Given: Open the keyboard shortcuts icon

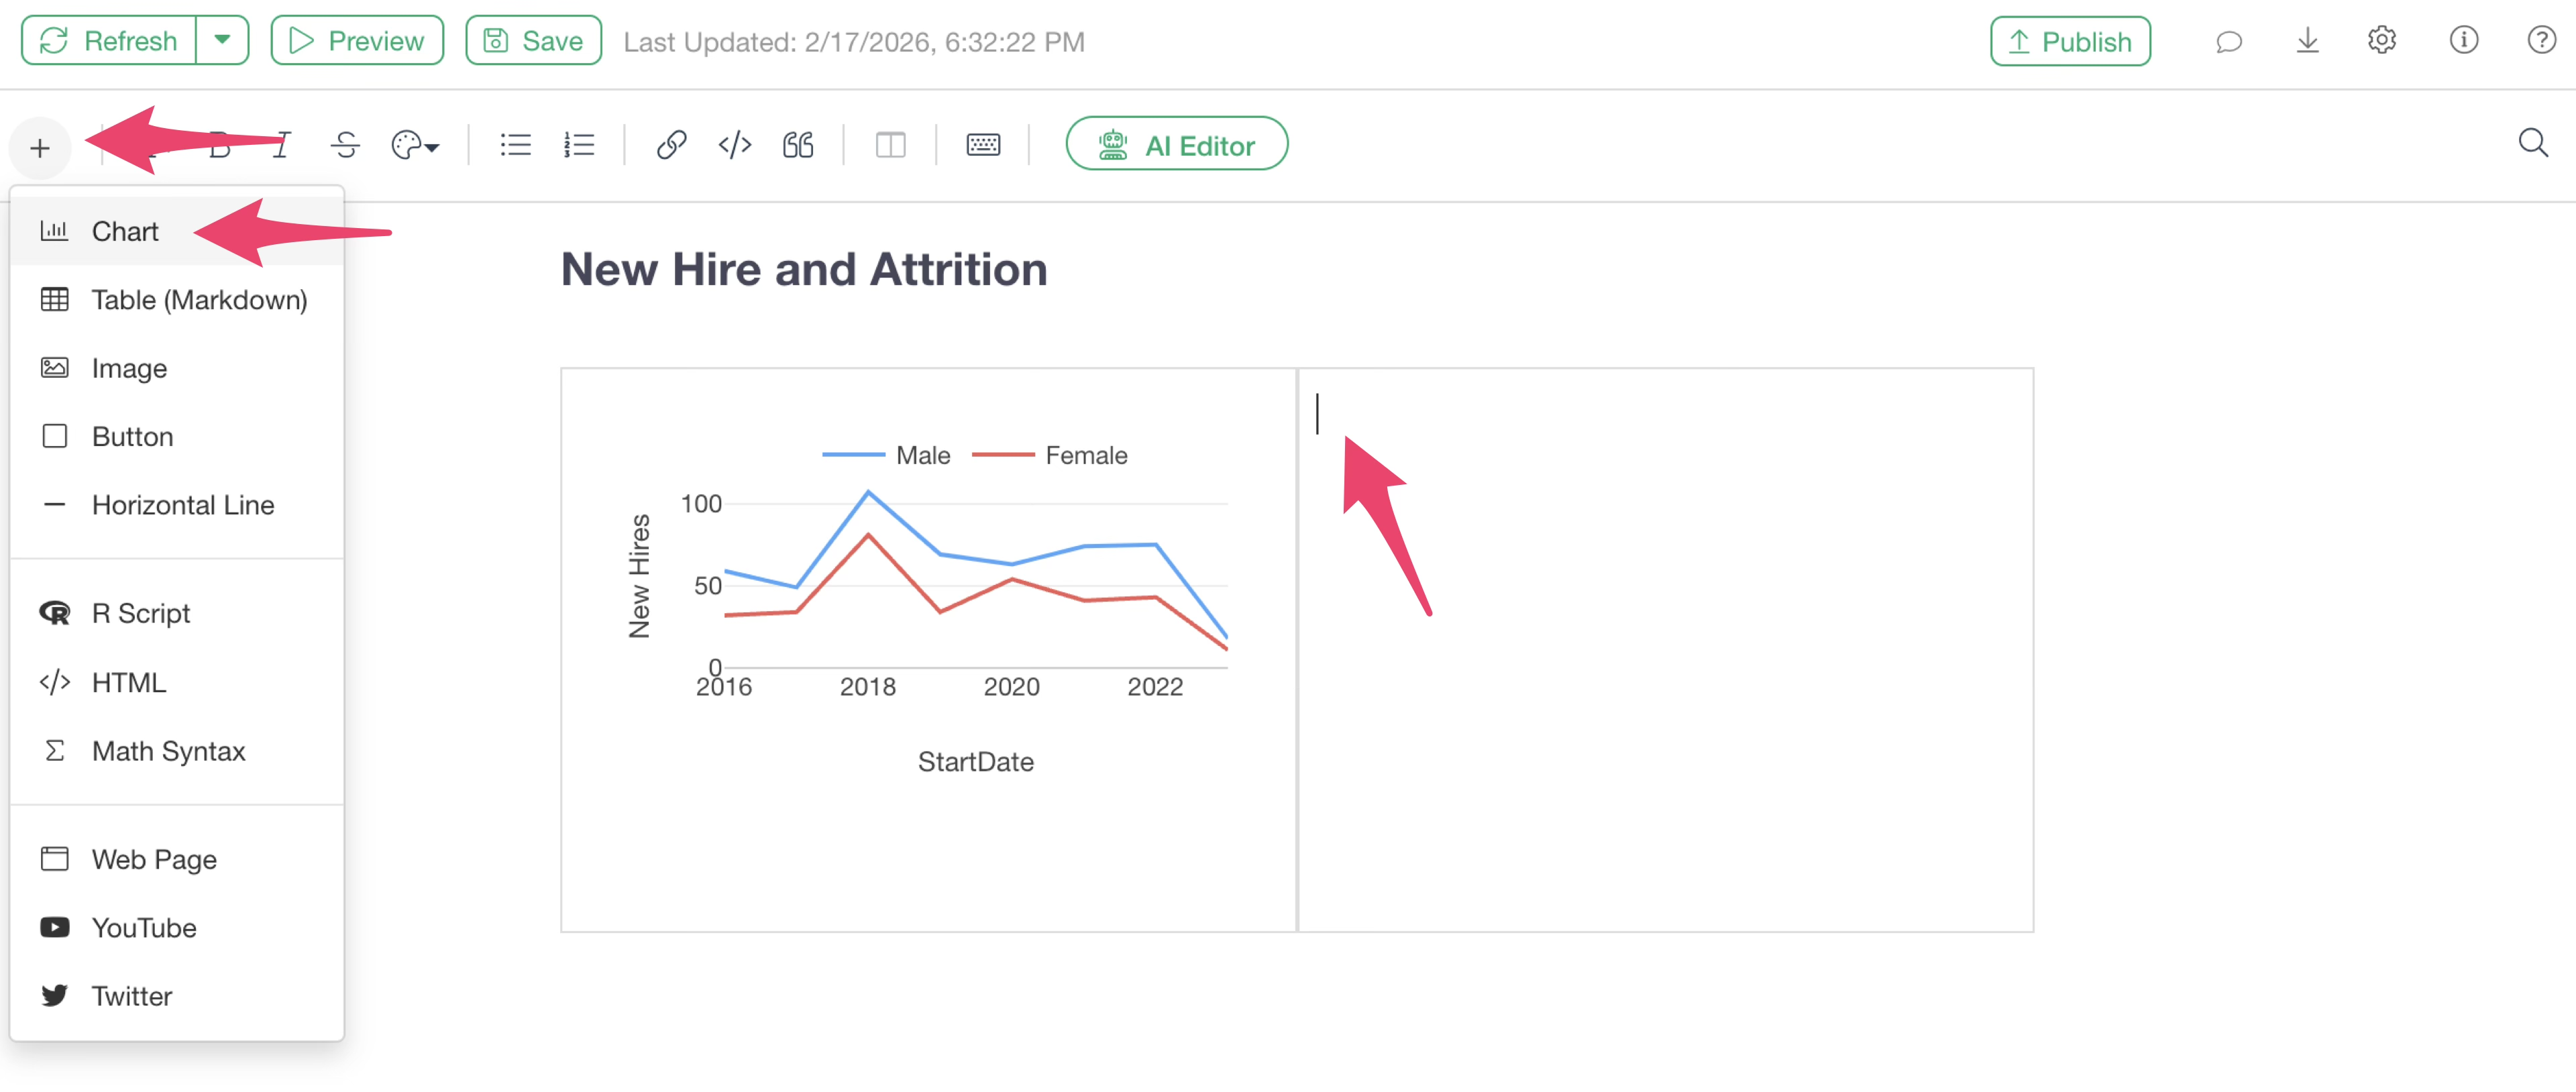Looking at the screenshot, I should coord(983,146).
